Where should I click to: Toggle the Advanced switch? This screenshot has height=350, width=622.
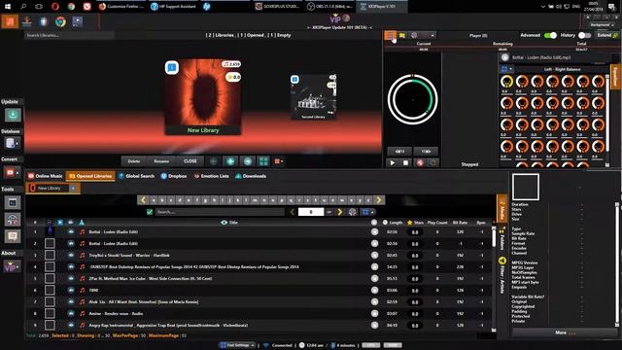coord(550,35)
